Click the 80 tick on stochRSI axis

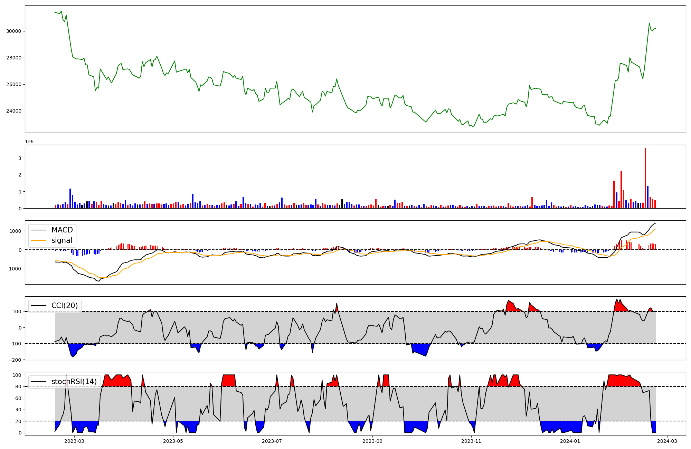(18, 386)
